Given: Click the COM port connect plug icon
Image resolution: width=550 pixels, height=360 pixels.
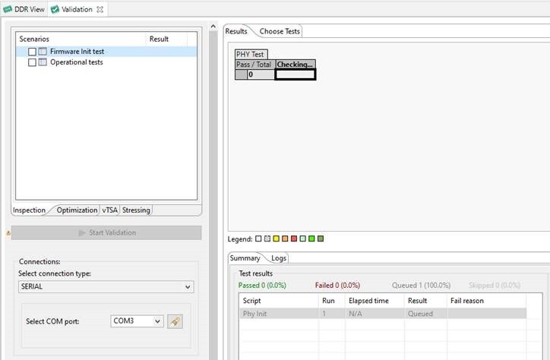Looking at the screenshot, I should (175, 321).
